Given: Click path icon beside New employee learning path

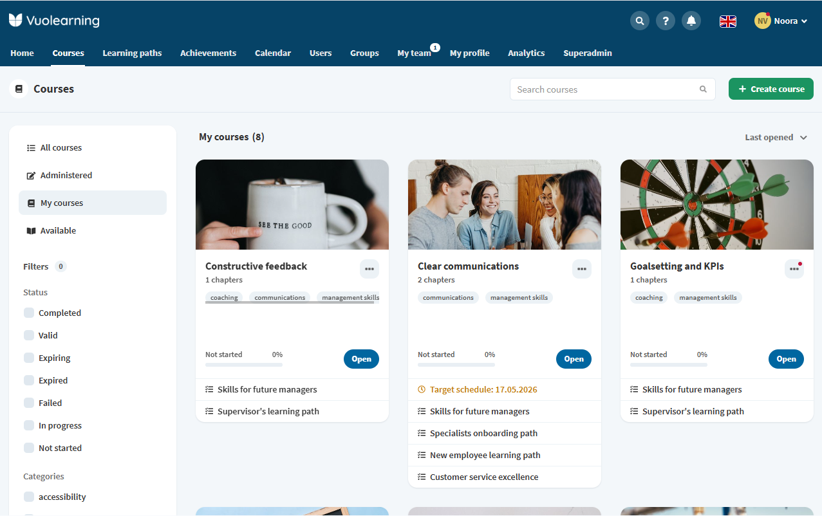Looking at the screenshot, I should 422,455.
